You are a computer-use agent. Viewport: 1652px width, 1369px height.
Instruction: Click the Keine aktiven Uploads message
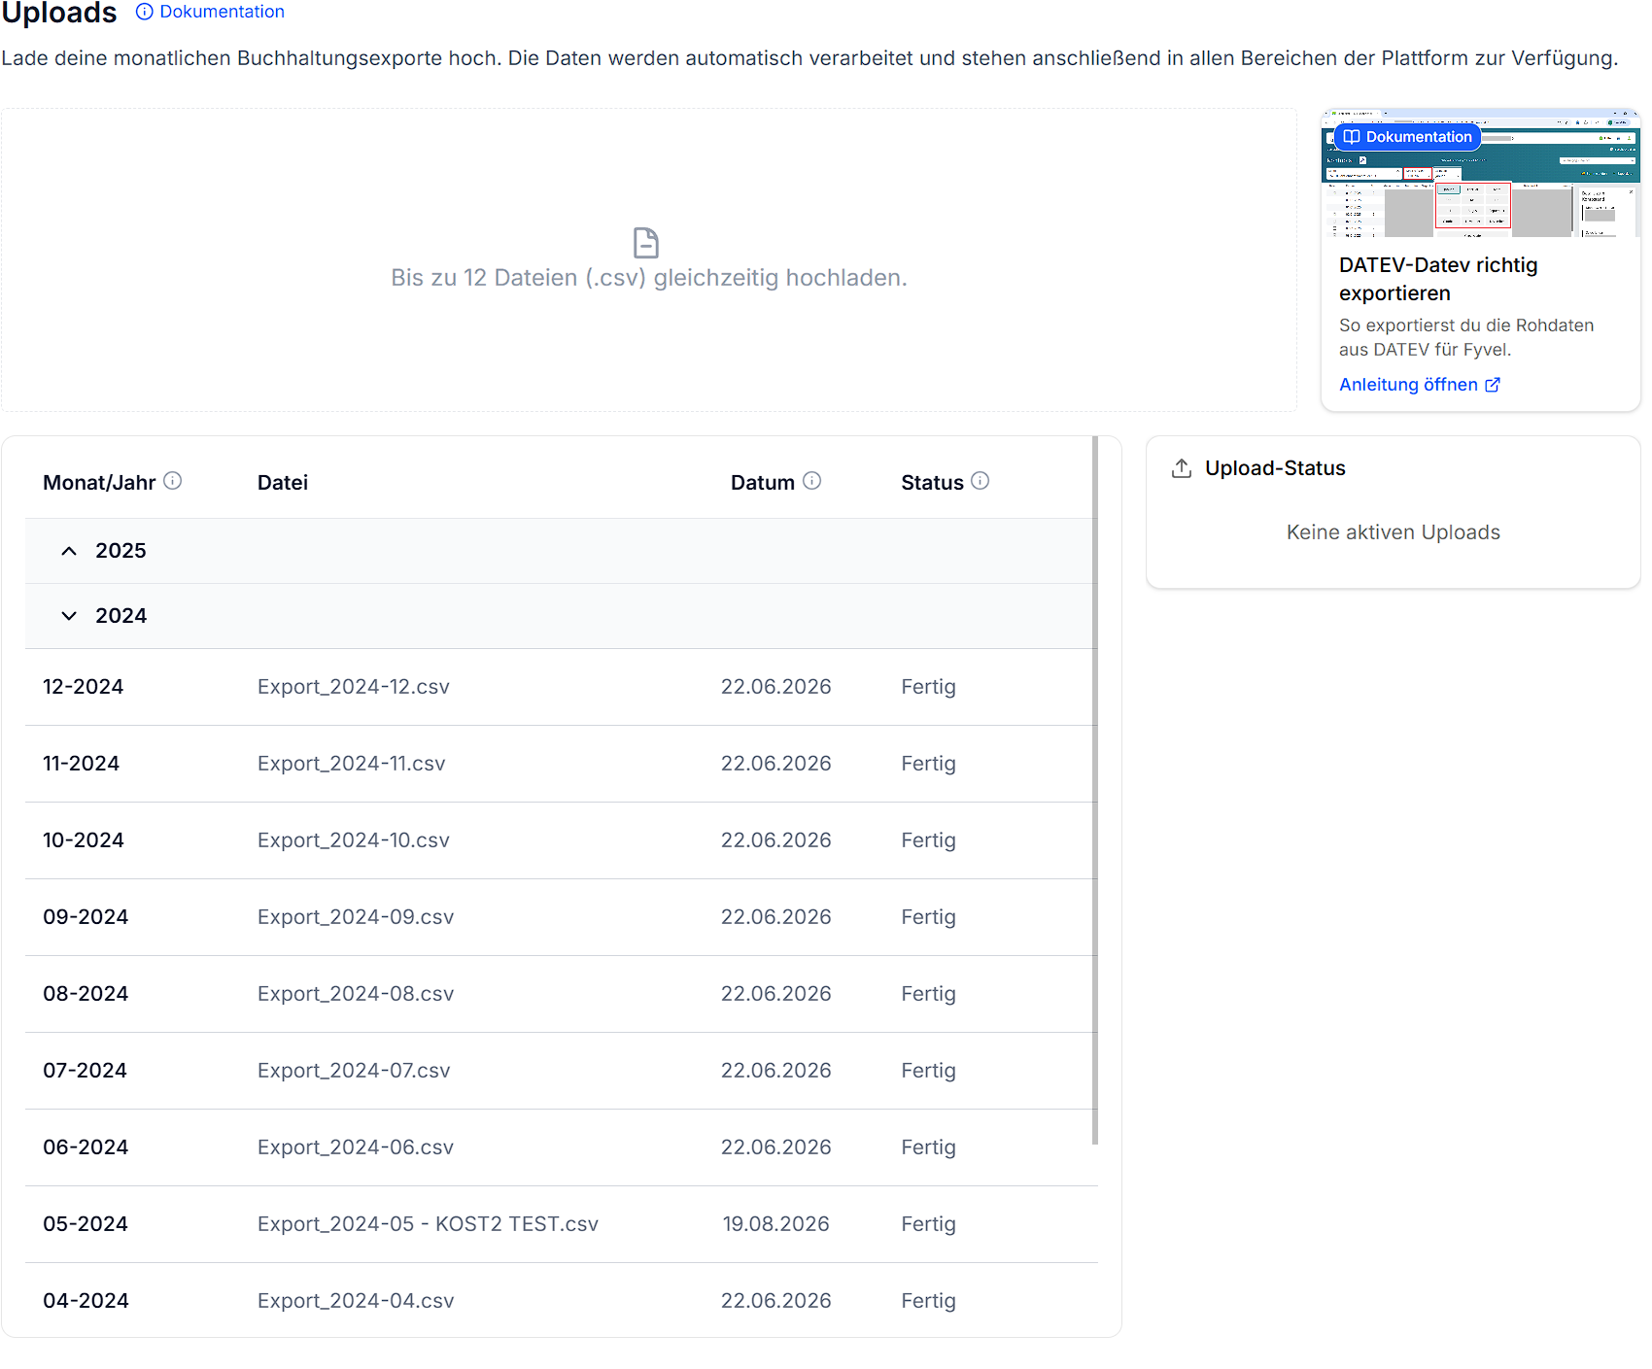point(1394,532)
